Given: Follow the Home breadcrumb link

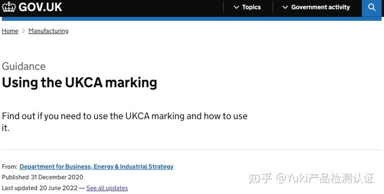Looking at the screenshot, I should (10, 31).
